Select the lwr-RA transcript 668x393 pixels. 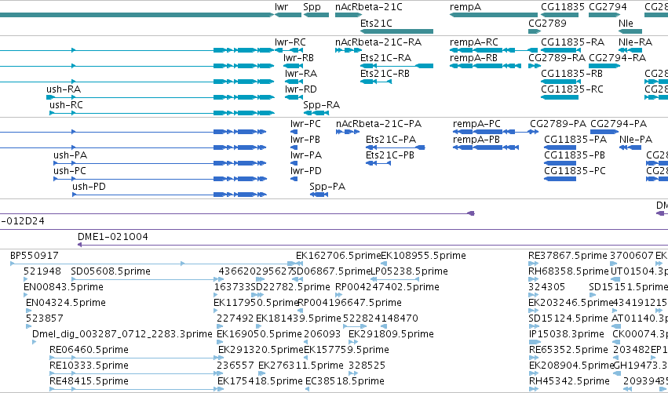click(x=294, y=82)
